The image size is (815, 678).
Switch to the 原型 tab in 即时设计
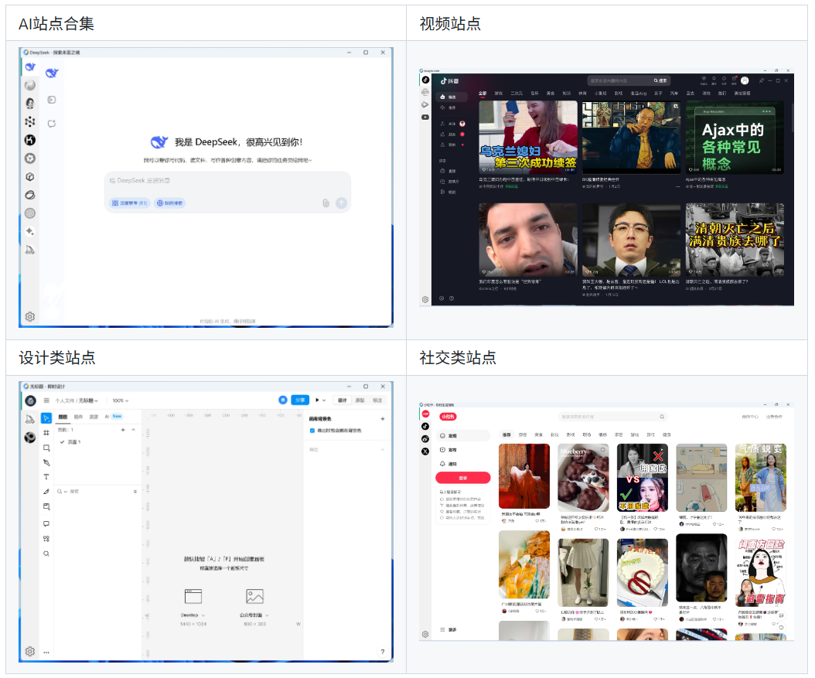pos(360,399)
